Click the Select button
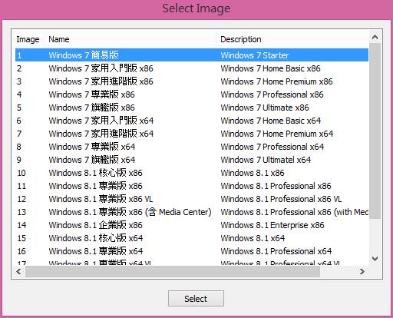 click(196, 299)
